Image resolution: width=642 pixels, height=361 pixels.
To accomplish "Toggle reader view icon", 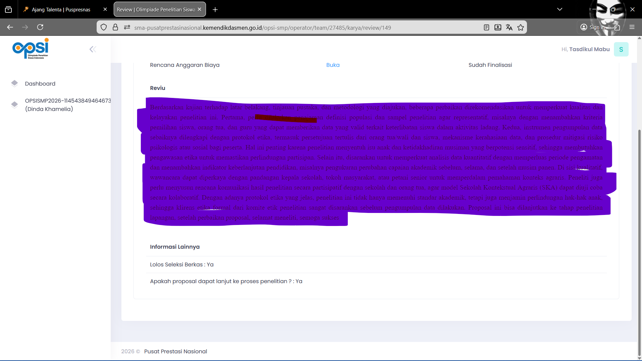I will pyautogui.click(x=487, y=27).
